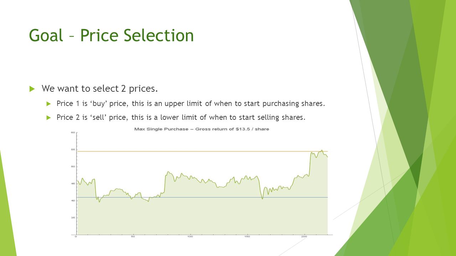Click the main green arrow bullet icon

pyautogui.click(x=32, y=89)
